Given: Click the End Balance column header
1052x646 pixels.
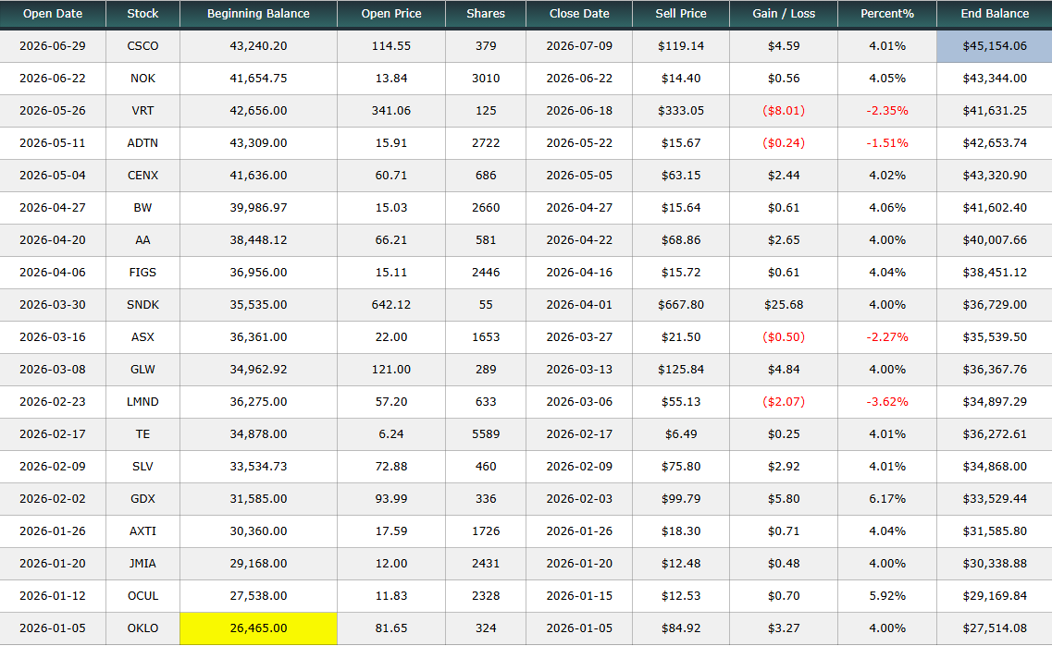Looking at the screenshot, I should (995, 14).
